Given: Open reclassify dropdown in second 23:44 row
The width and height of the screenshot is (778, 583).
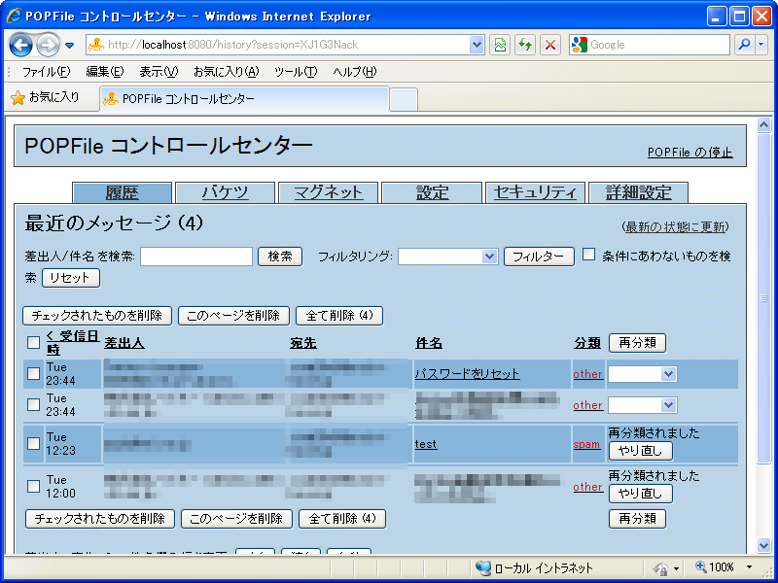Looking at the screenshot, I should point(643,405).
